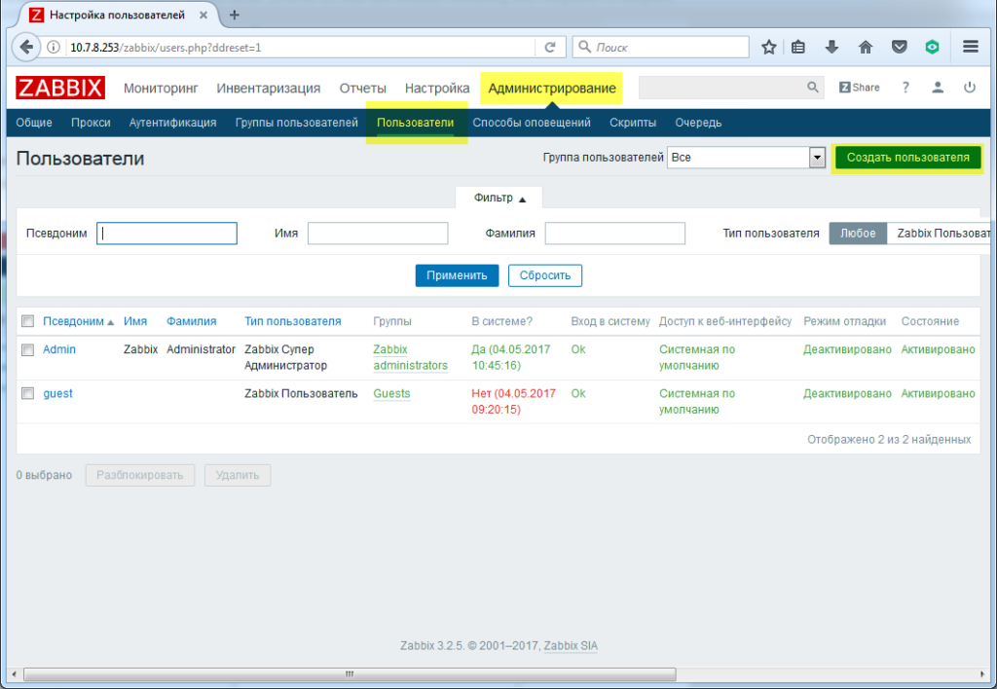Open the Администрирование menu
This screenshot has height=689, width=997.
coord(552,88)
